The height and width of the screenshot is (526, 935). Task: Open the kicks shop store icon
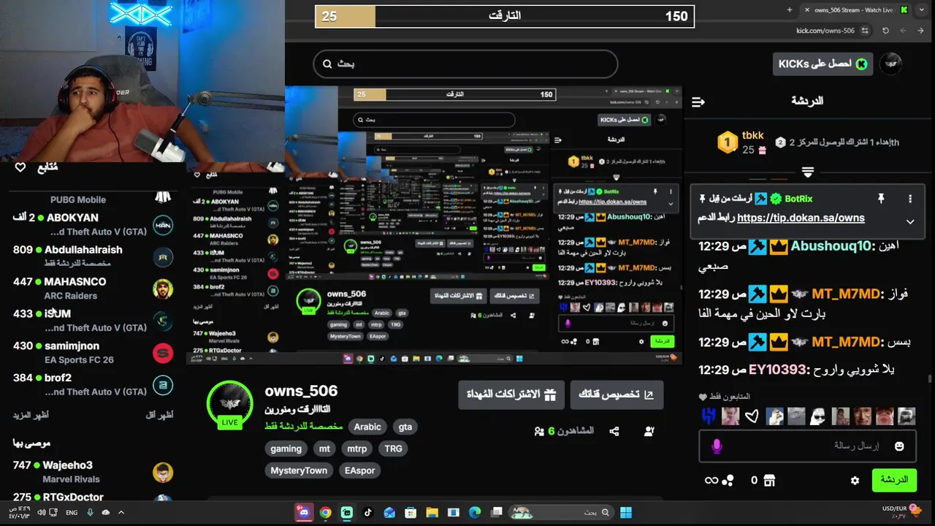(768, 480)
